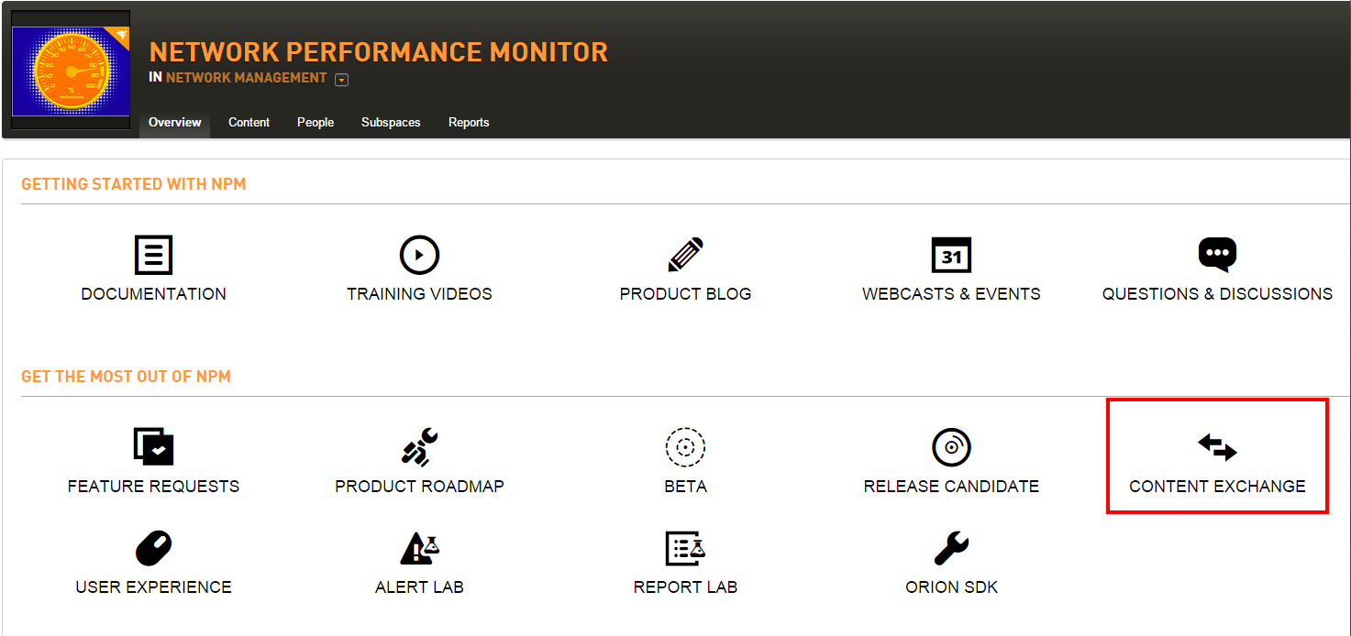Open the People tab
The width and height of the screenshot is (1351, 636).
[x=316, y=122]
